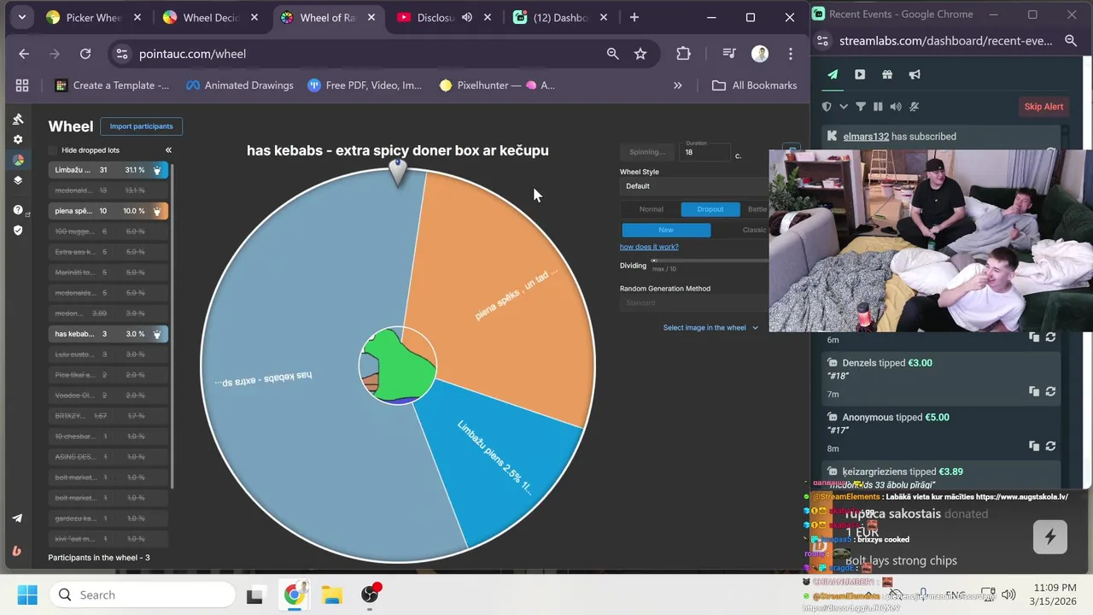Screen dimensions: 1093x615
Task: Click the Import participants button
Action: (141, 126)
